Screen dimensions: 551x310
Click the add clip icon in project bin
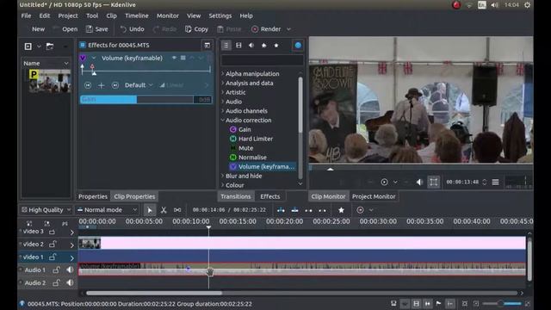coord(28,46)
